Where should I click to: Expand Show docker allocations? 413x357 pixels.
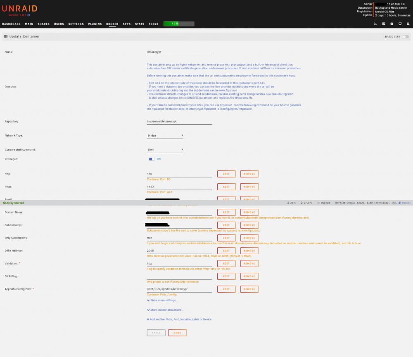pos(166,310)
